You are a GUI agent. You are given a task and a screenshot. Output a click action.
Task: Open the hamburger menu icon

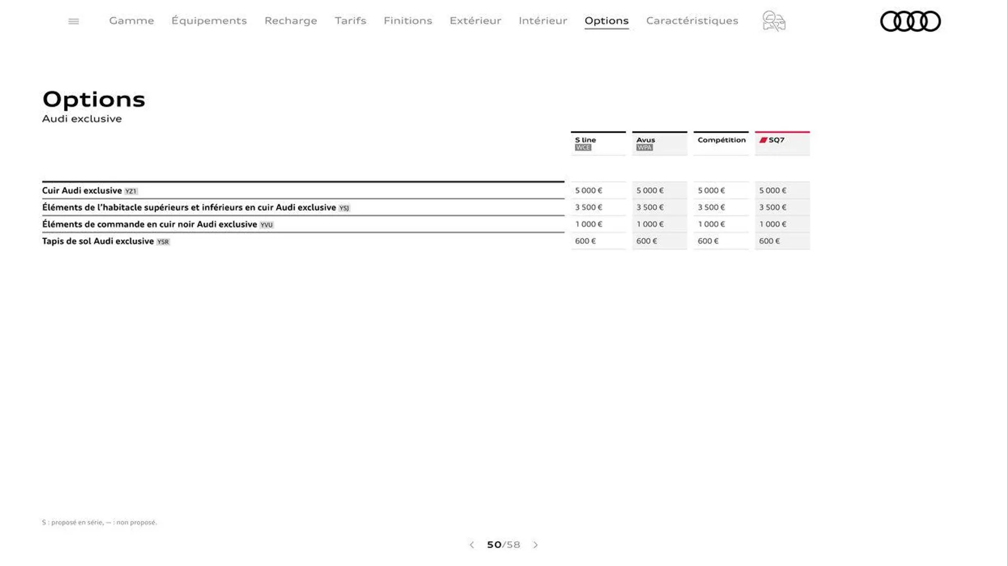73,21
